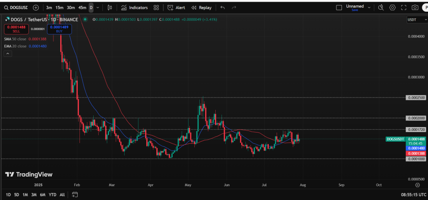Undo the last chart action

[222, 7]
